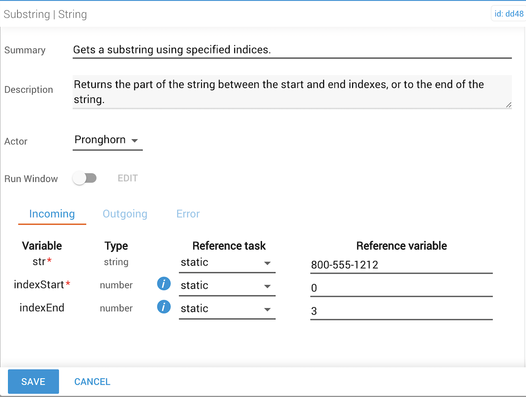Click the info icon next to indexEnd
Screen dimensions: 526x397
[164, 307]
